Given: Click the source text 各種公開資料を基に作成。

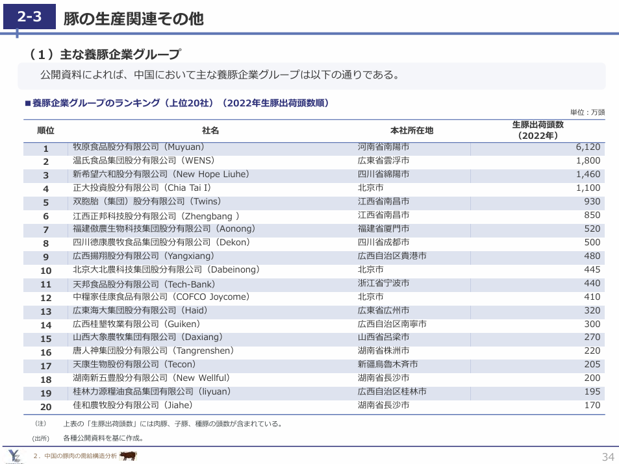Looking at the screenshot, I should coord(104,438).
